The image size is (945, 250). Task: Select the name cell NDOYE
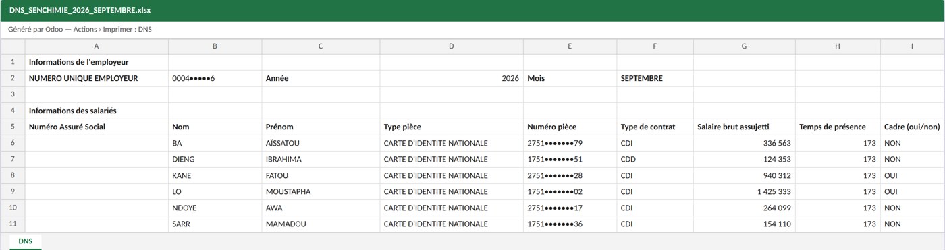click(x=215, y=208)
